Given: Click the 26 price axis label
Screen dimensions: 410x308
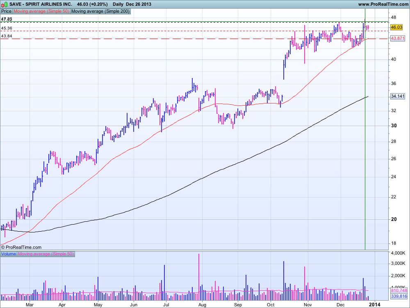Looking at the screenshot, I should pyautogui.click(x=393, y=159).
